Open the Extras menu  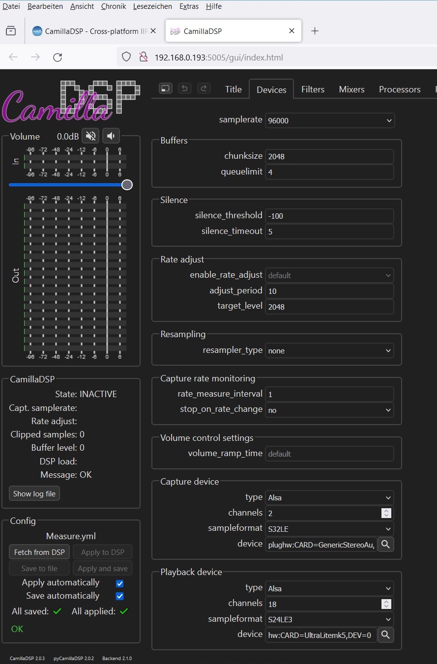pyautogui.click(x=189, y=6)
